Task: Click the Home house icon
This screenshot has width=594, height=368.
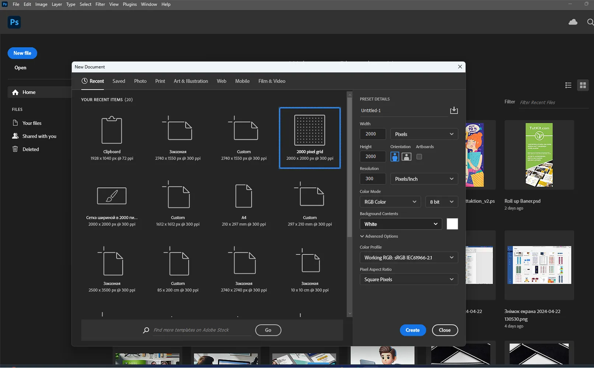Action: click(x=15, y=92)
